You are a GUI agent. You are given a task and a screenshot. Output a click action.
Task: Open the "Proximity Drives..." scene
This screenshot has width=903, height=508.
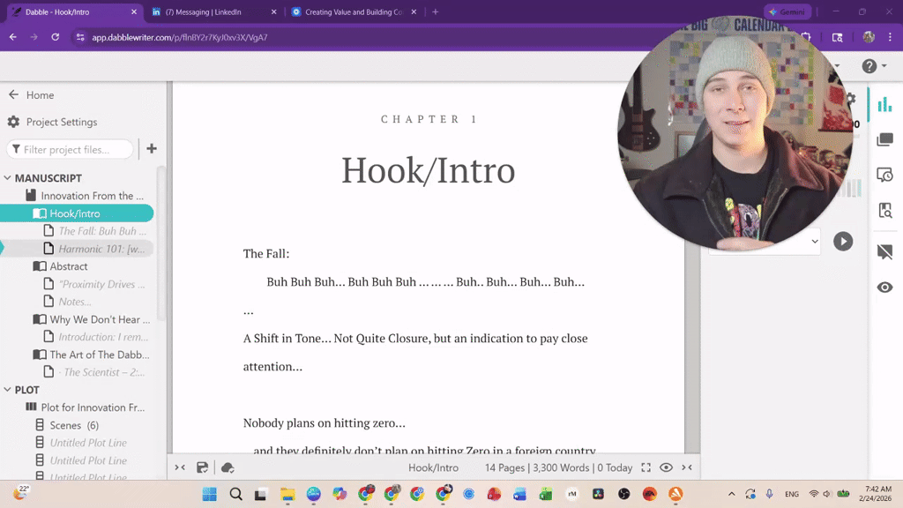pyautogui.click(x=95, y=284)
